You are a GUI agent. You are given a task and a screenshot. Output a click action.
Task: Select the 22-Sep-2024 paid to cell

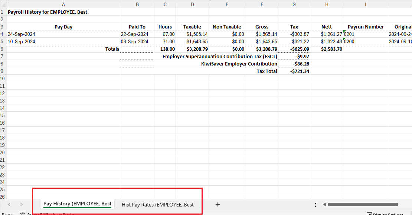pyautogui.click(x=137, y=34)
